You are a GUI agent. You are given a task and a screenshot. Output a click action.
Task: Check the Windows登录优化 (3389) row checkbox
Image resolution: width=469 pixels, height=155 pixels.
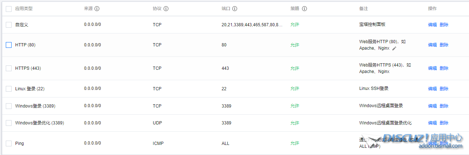(x=9, y=123)
